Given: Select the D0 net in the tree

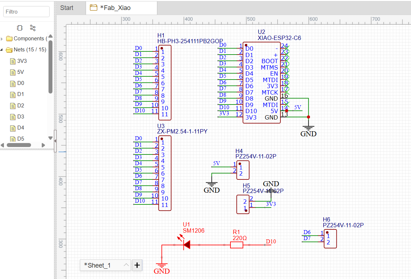Looking at the screenshot, I should click(x=21, y=83).
